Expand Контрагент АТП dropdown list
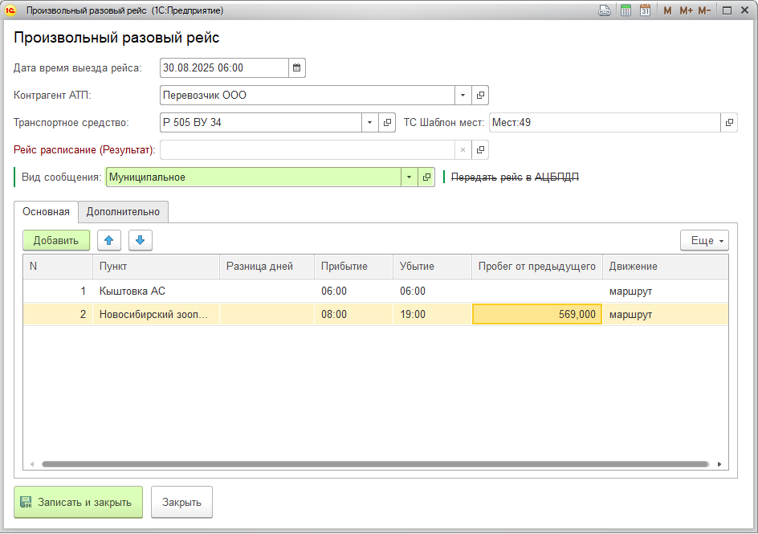Image resolution: width=758 pixels, height=534 pixels. [463, 96]
